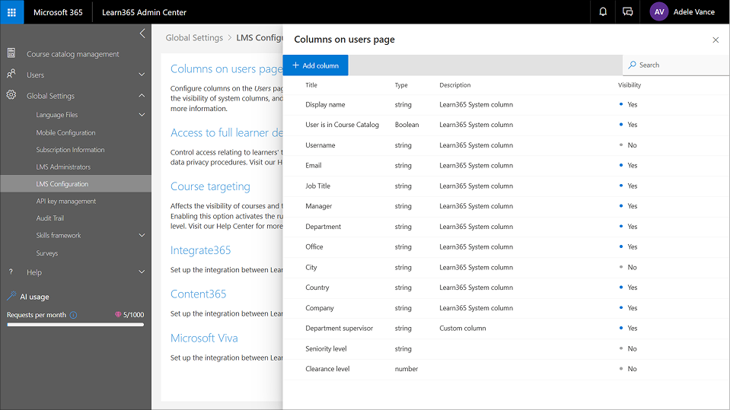The width and height of the screenshot is (730, 410).
Task: Collapse the Global Settings section
Action: click(142, 96)
